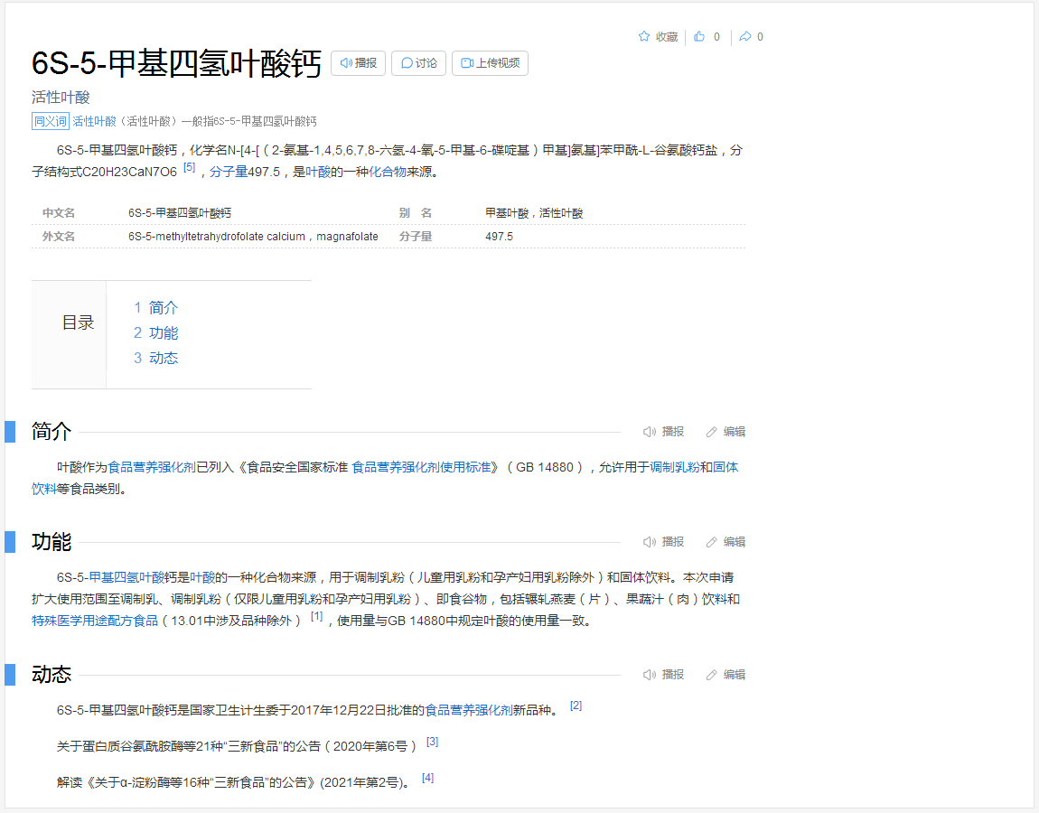Click the 收藏 star icon
Viewport: 1039px width, 813px height.
coord(644,37)
